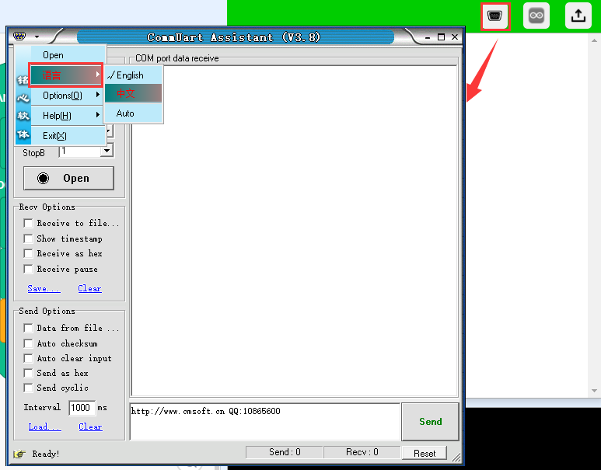Click the Interval milliseconds input field
The width and height of the screenshot is (601, 470).
(82, 408)
